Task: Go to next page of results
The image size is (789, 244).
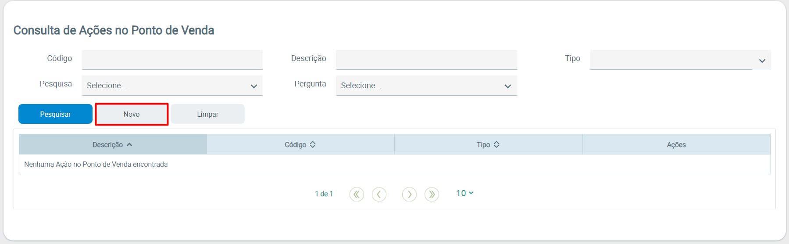Action: [409, 194]
